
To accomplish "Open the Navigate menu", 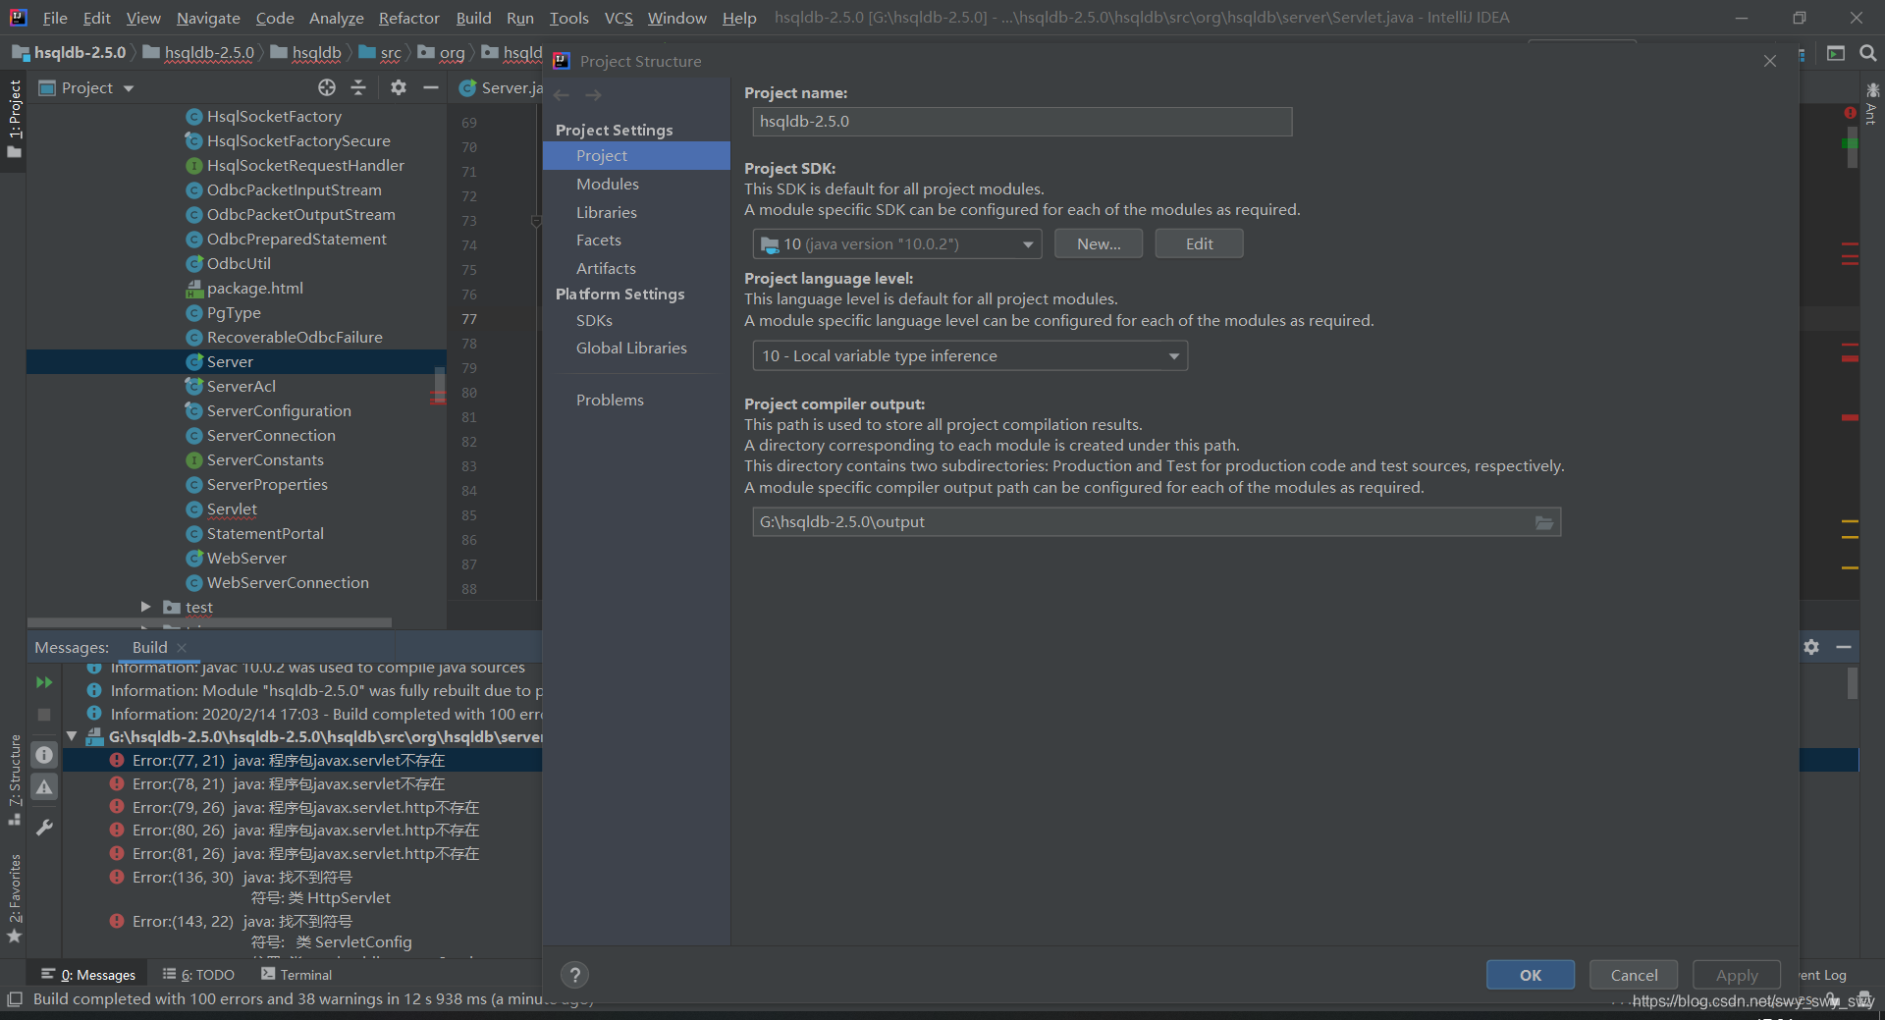I will coord(208,18).
